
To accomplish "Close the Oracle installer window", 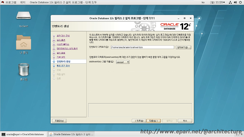I will pos(191,18).
